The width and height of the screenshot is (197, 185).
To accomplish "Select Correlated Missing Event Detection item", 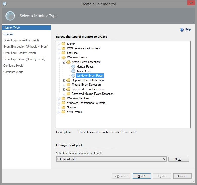I will [92, 94].
